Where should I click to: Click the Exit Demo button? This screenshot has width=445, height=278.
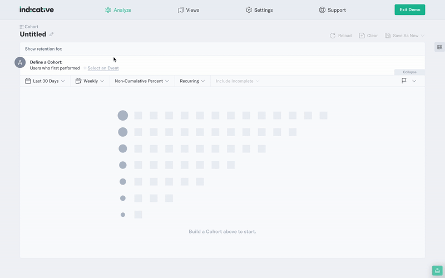pyautogui.click(x=410, y=9)
